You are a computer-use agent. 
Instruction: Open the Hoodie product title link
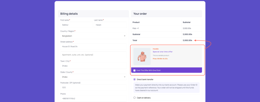coord(156,49)
